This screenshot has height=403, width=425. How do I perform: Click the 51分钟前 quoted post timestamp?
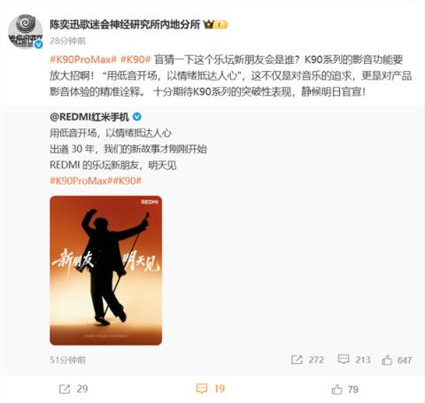pyautogui.click(x=67, y=360)
